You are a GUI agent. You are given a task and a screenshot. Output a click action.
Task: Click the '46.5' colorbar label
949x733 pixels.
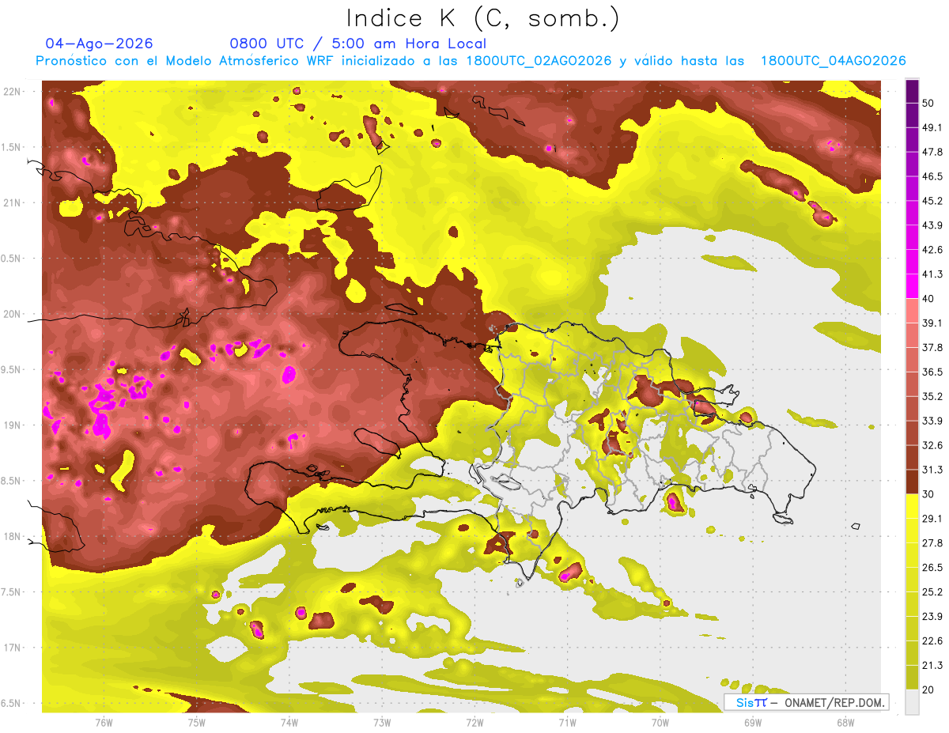[932, 176]
